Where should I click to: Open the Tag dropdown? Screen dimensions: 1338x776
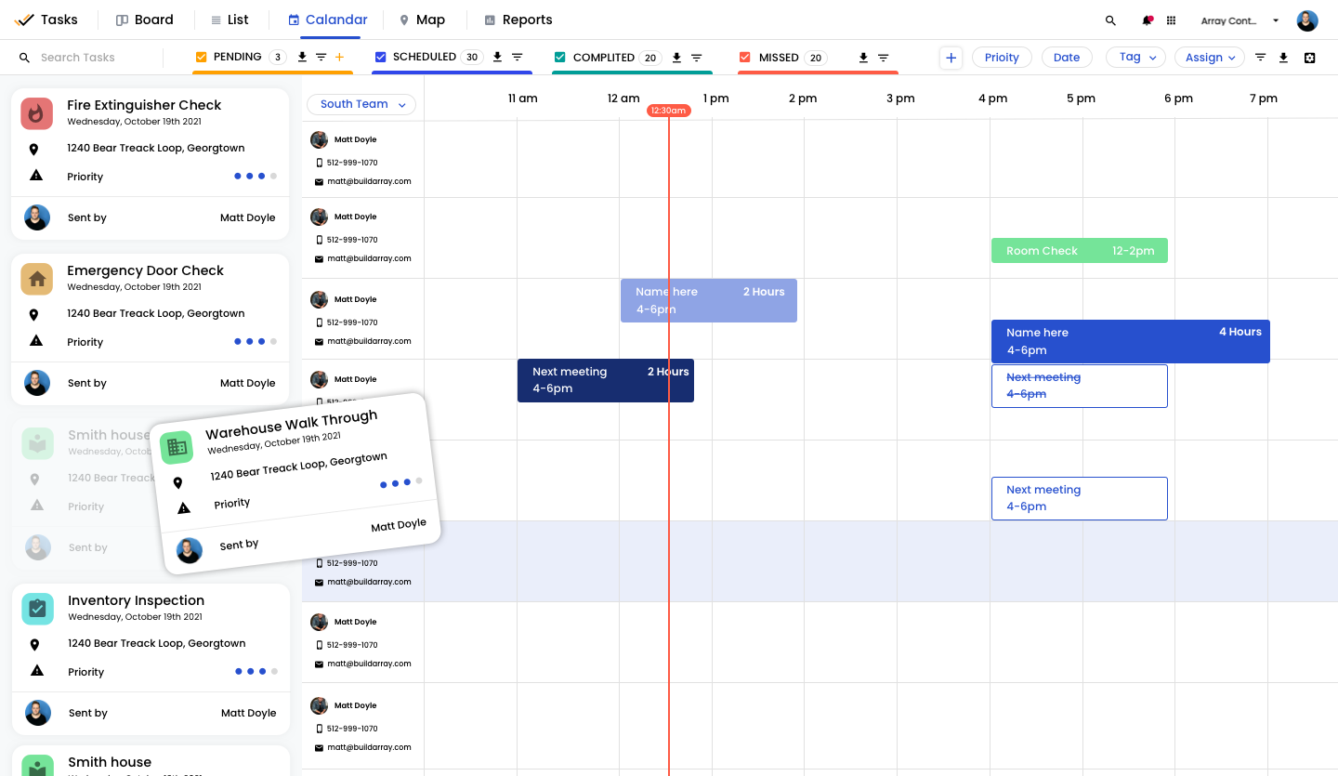coord(1135,58)
